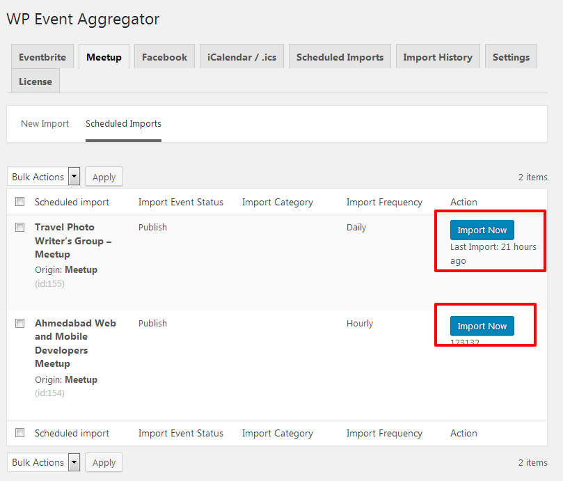Click the bottom Apply button
563x481 pixels.
[104, 462]
